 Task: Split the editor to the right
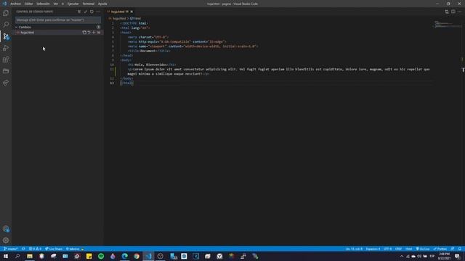(453, 12)
